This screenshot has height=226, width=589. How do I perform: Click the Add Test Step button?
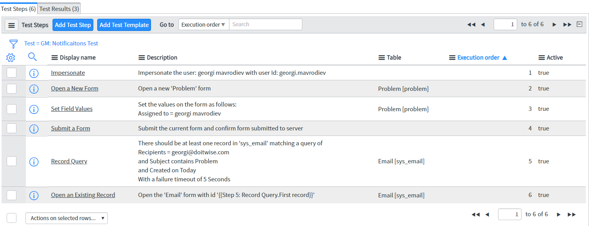click(73, 24)
